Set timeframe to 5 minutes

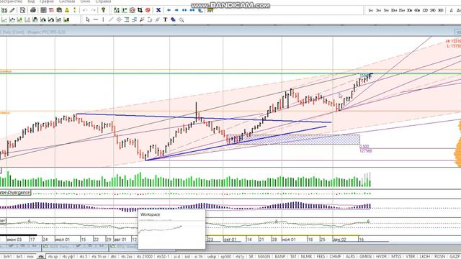(x=386, y=10)
